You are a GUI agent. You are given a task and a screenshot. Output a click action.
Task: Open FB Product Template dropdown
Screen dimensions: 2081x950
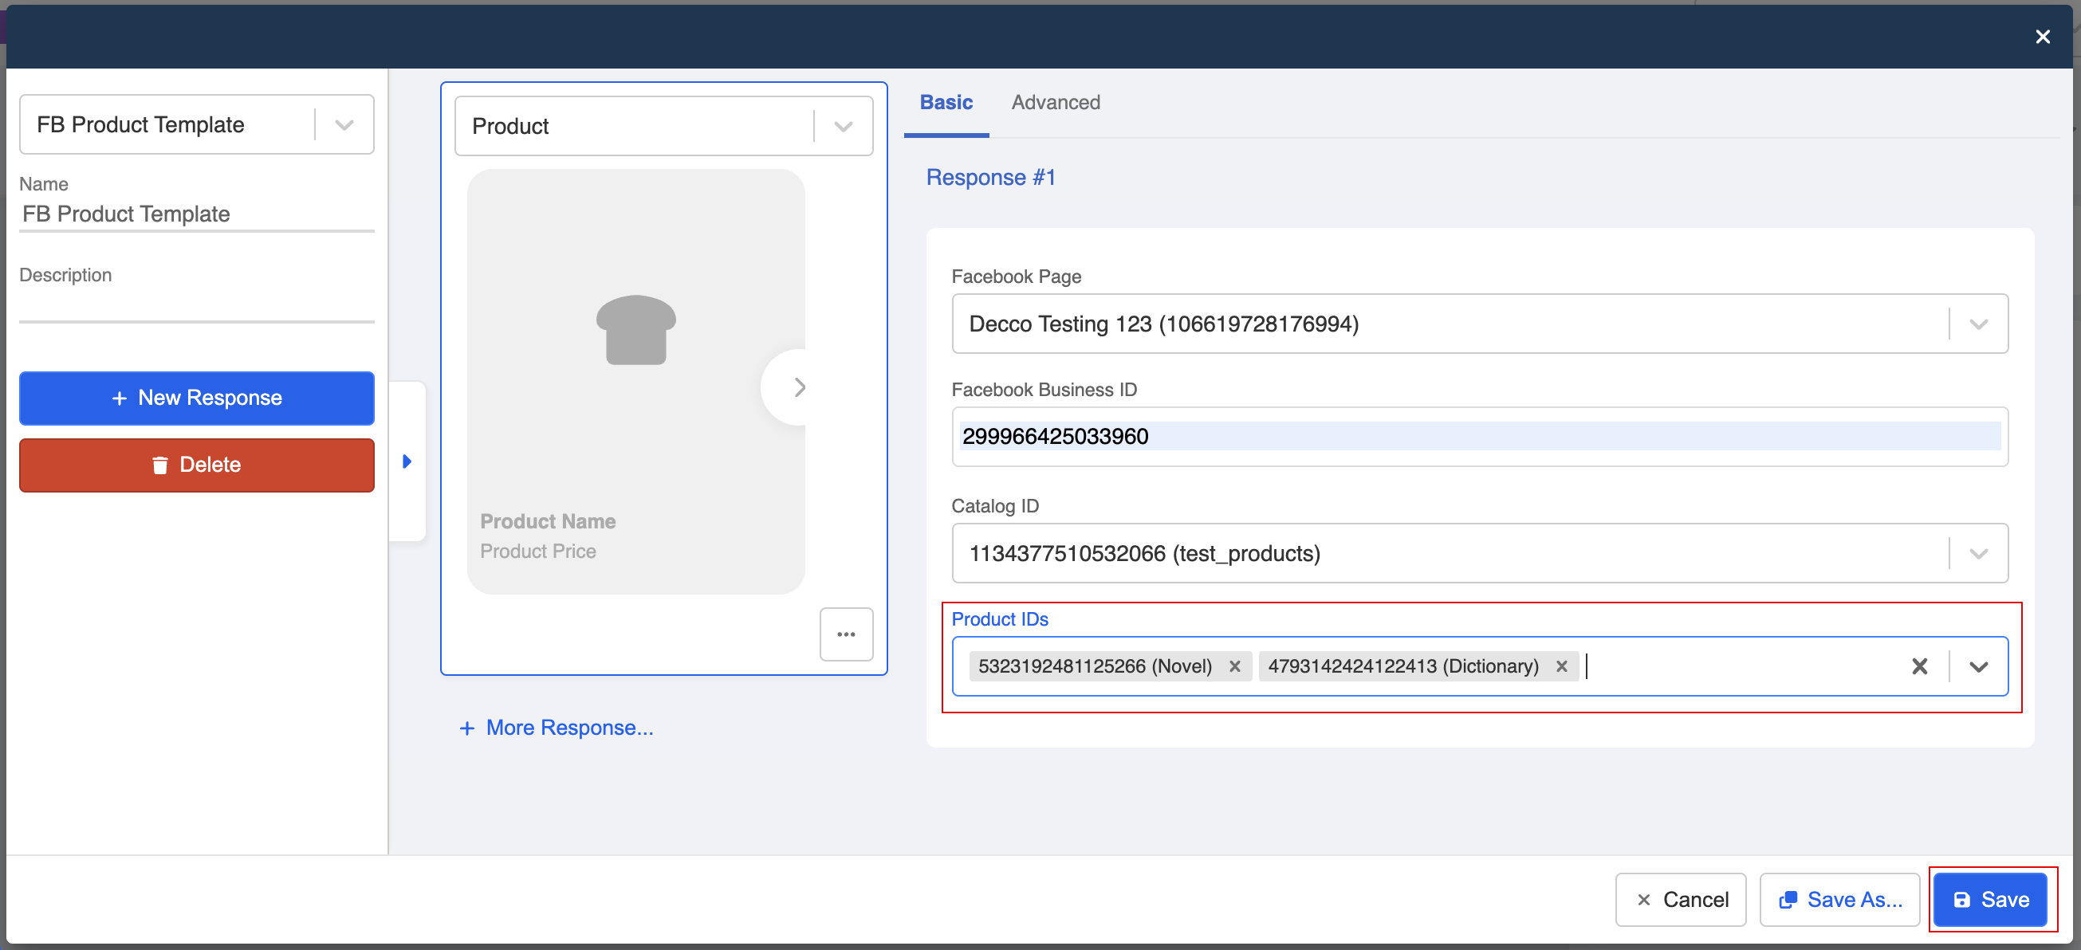tap(344, 125)
